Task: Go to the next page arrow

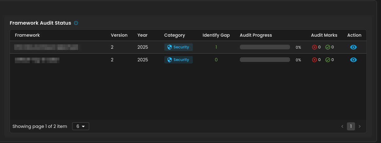Action: click(x=359, y=126)
